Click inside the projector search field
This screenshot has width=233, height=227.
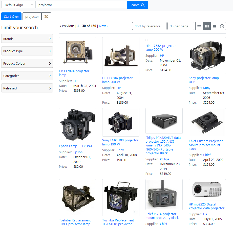(x=81, y=5)
